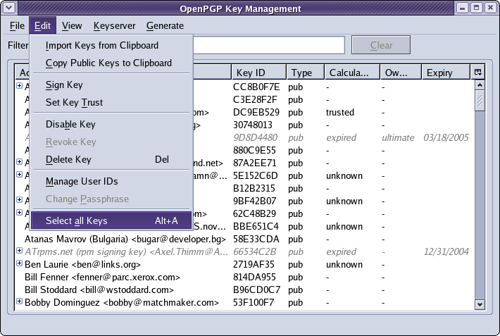Click key ID C3E28F2F
Viewport: 500px width, 336px height.
coord(255,99)
